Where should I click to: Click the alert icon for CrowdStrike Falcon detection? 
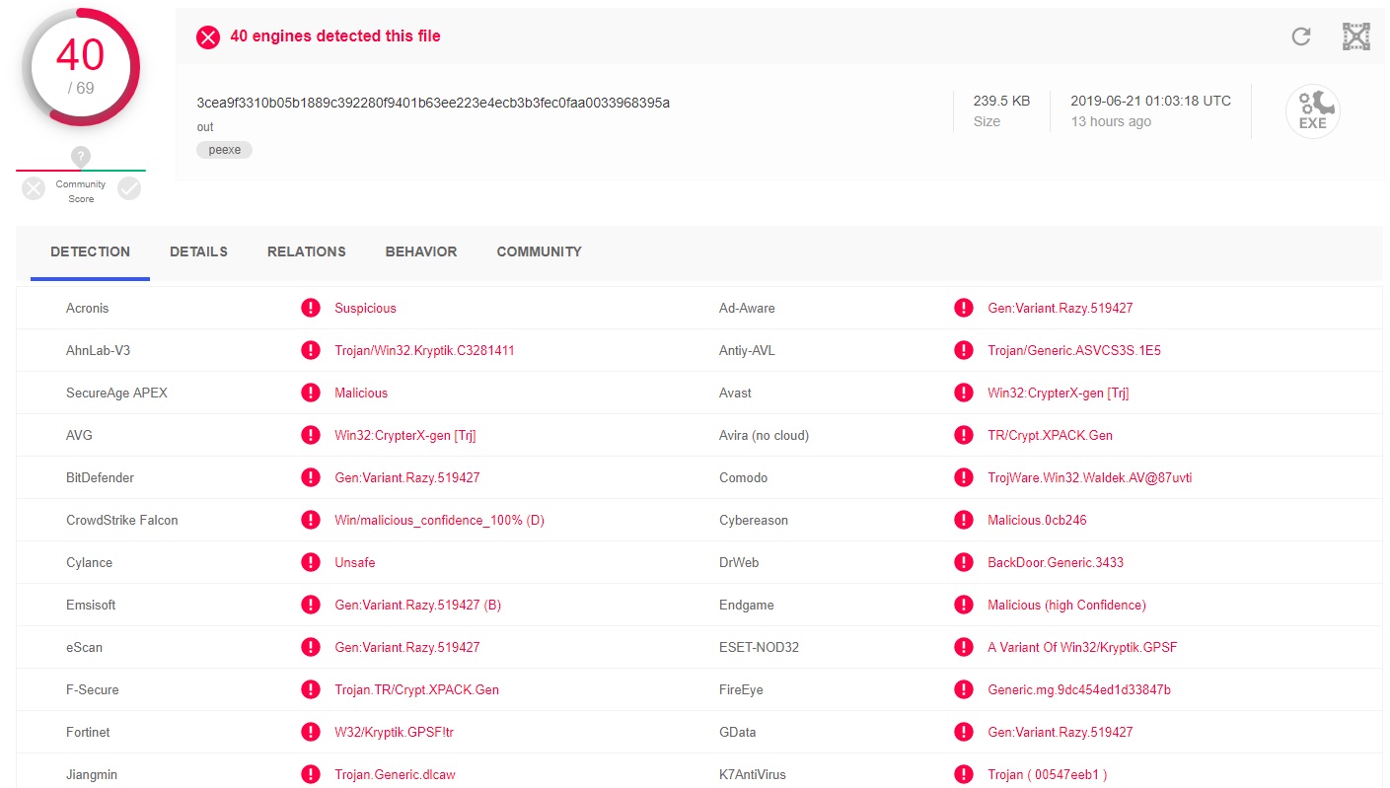(311, 520)
